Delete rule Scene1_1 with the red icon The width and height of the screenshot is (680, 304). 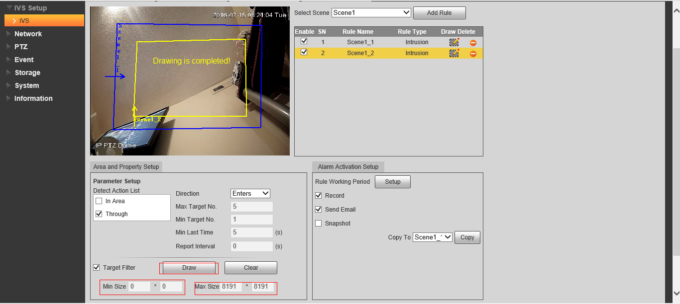tap(473, 43)
